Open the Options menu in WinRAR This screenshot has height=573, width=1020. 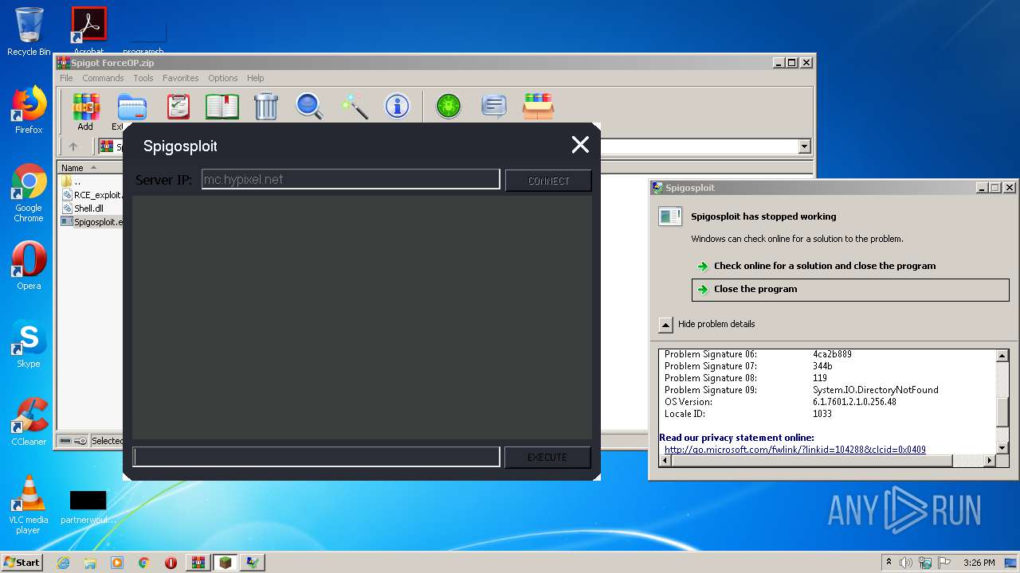coord(223,78)
